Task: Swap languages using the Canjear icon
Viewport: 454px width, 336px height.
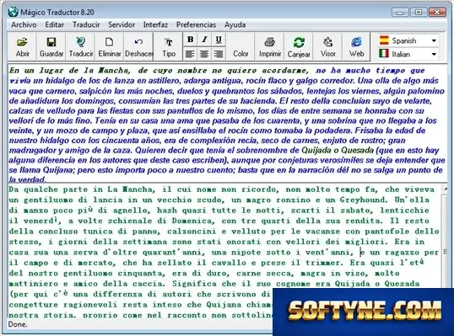Action: point(299,47)
